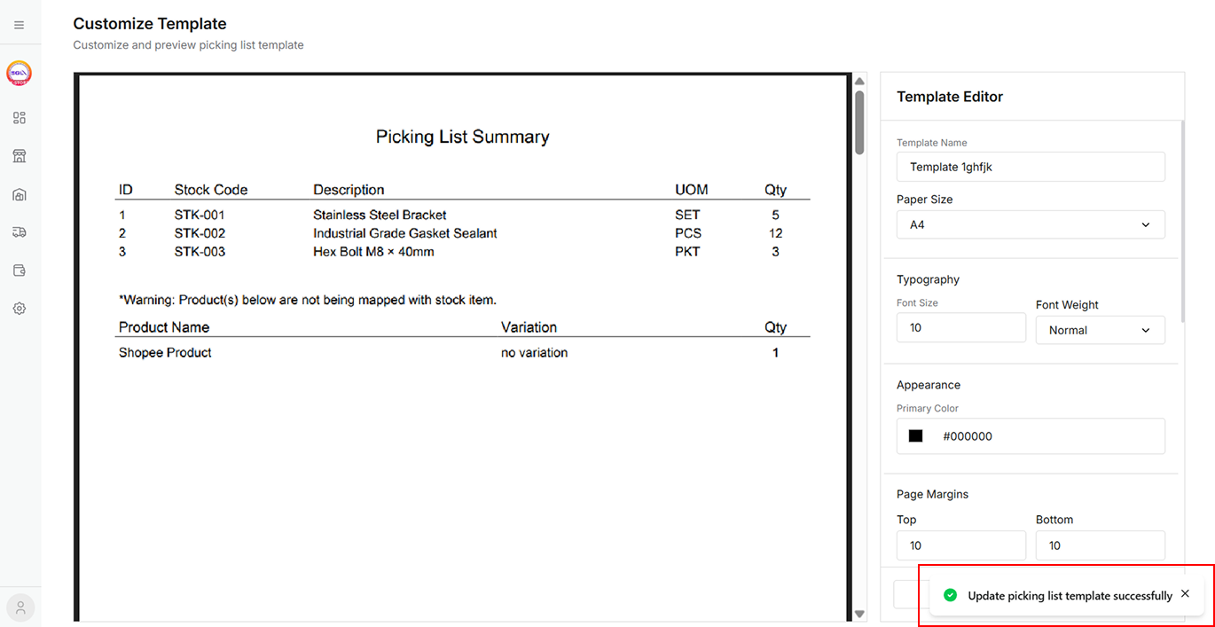Screen dimensions: 1215x627
Task: Click the "Shopee Product" name
Action: click(165, 352)
